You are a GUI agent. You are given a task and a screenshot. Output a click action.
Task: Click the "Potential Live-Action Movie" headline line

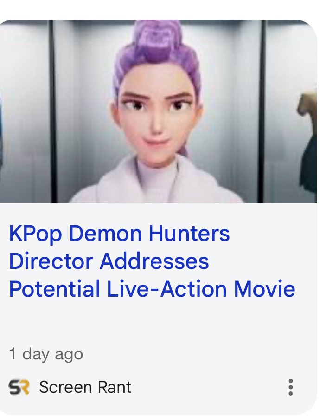[x=152, y=289]
